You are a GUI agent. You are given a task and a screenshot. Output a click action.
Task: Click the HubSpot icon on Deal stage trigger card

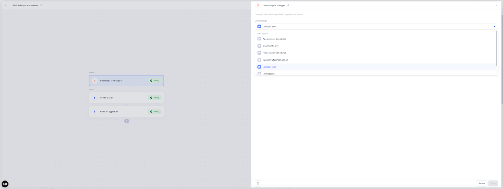pyautogui.click(x=95, y=81)
